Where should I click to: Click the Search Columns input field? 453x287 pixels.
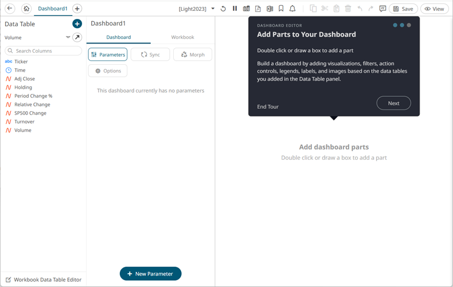(x=45, y=51)
